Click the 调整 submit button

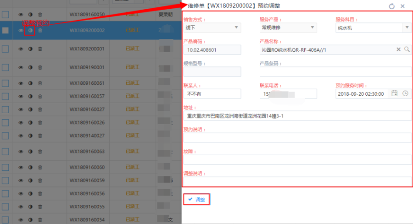point(197,200)
